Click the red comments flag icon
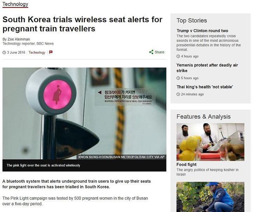 (51, 52)
